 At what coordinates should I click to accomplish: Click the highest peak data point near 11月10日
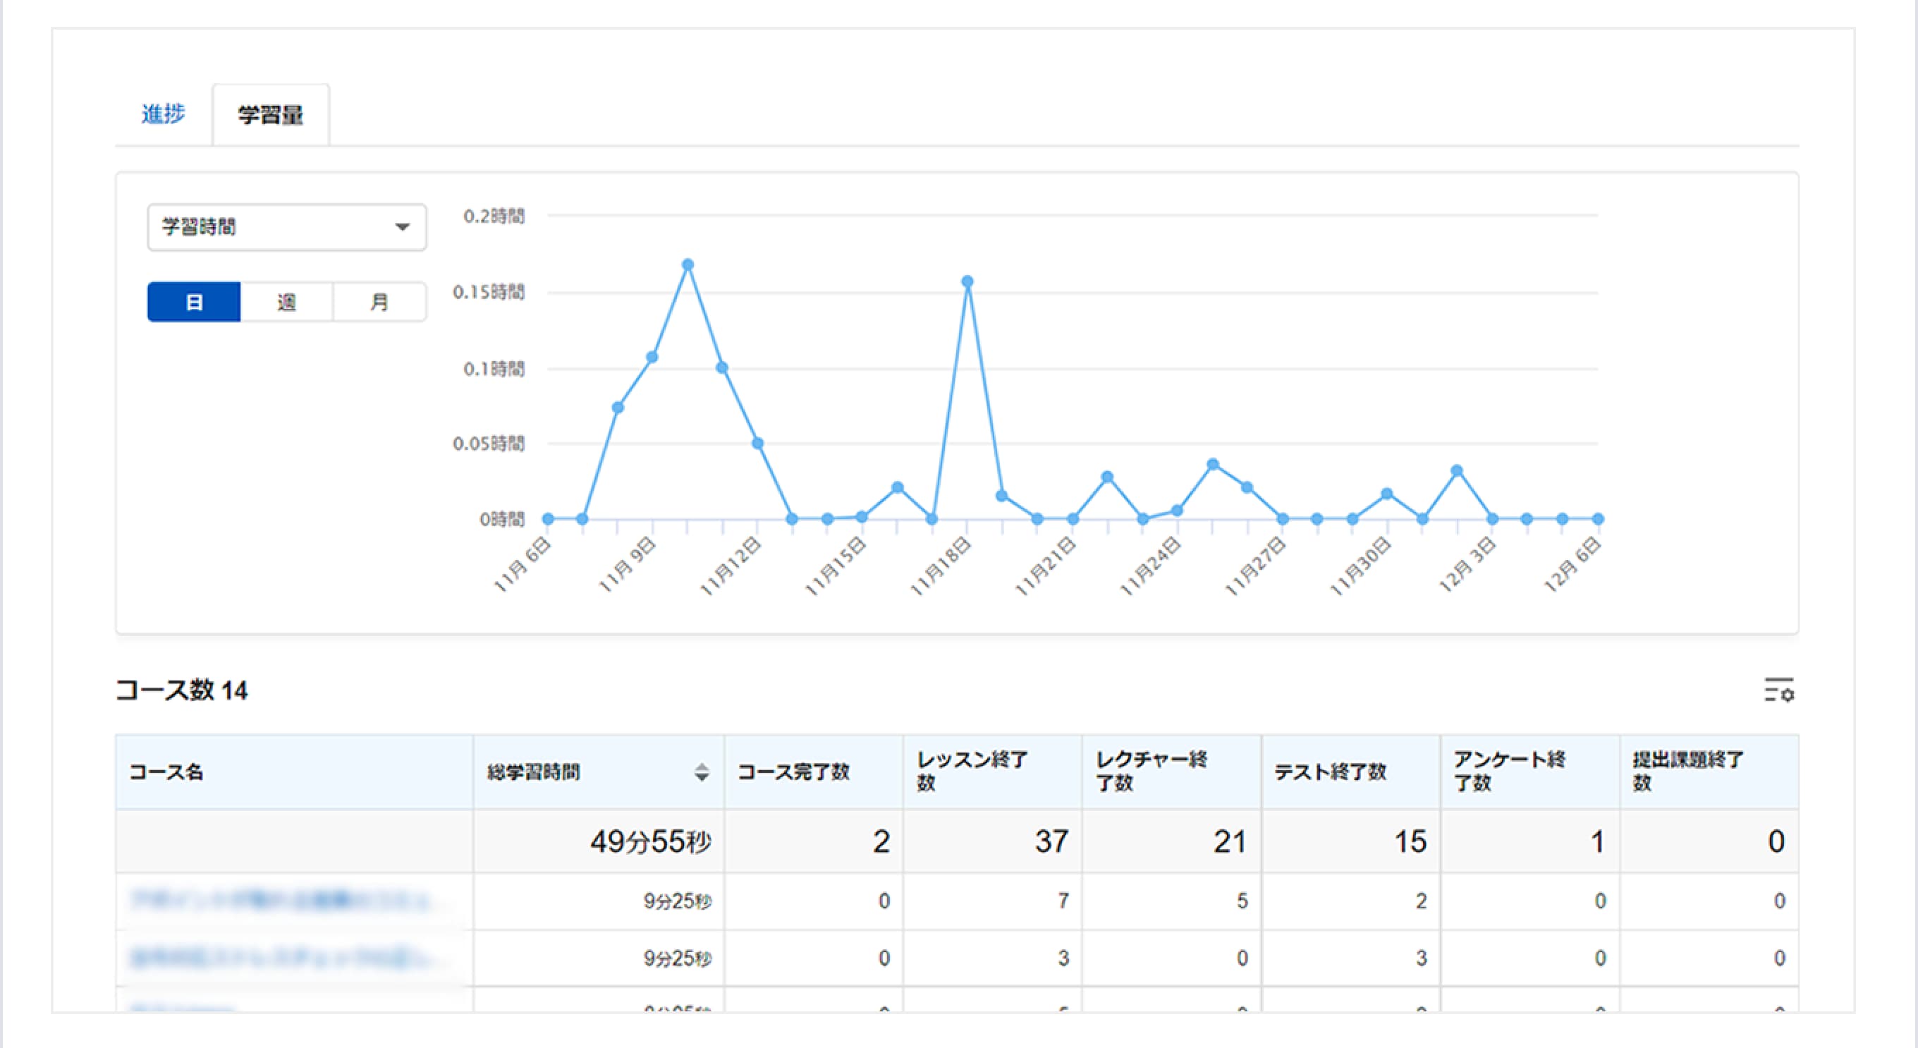[688, 264]
